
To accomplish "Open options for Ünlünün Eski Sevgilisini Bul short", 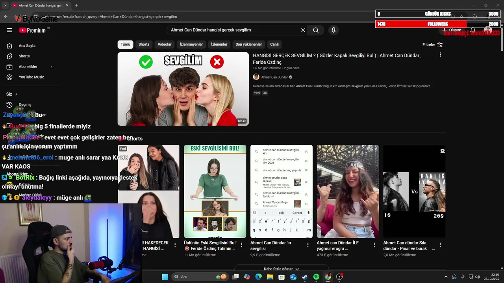I will tap(242, 244).
